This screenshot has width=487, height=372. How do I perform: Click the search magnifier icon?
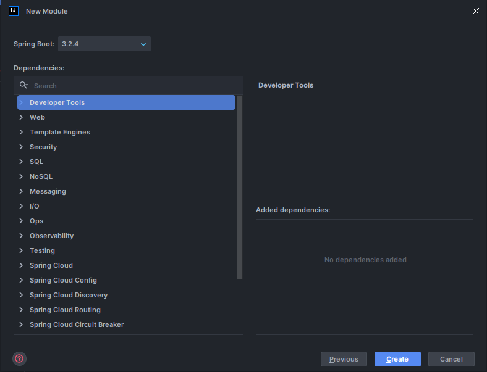(x=23, y=85)
